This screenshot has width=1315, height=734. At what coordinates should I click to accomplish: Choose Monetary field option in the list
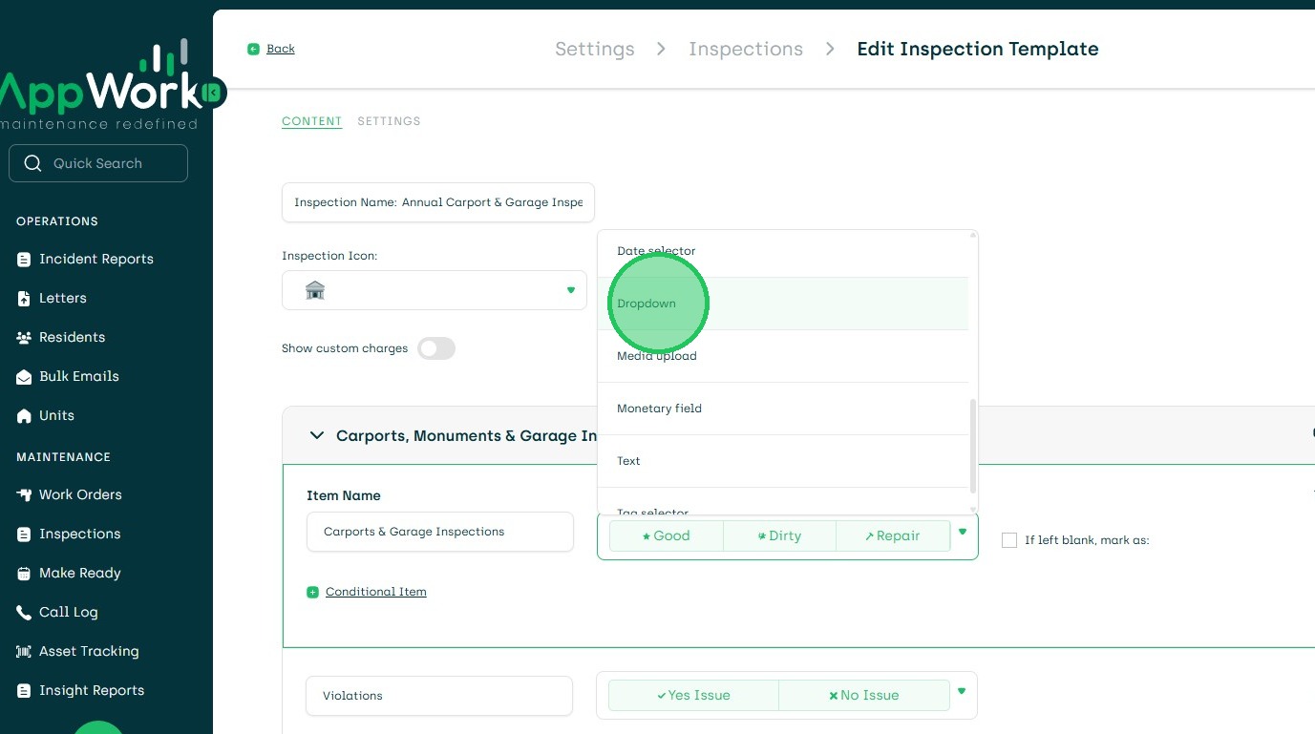[659, 409]
